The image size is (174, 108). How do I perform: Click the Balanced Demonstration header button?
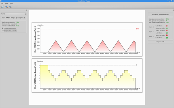pyautogui.click(x=160, y=14)
